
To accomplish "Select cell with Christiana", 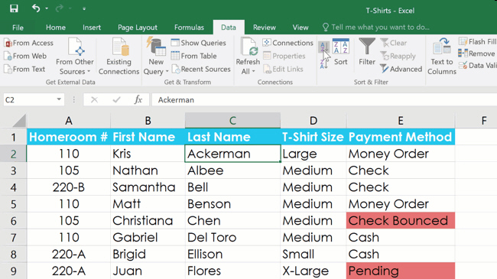I will click(x=148, y=221).
